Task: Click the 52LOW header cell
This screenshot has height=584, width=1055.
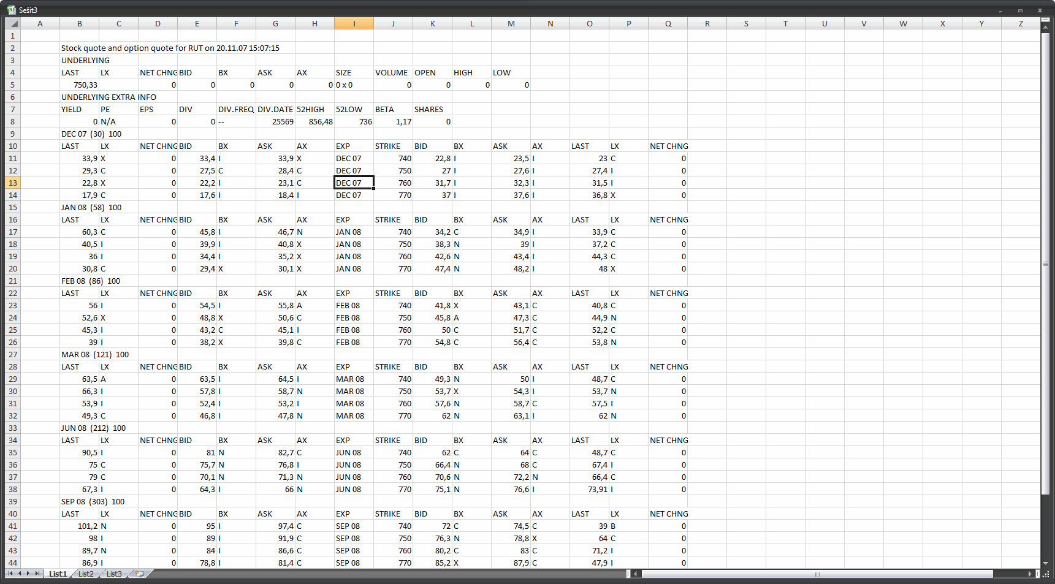Action: tap(354, 109)
